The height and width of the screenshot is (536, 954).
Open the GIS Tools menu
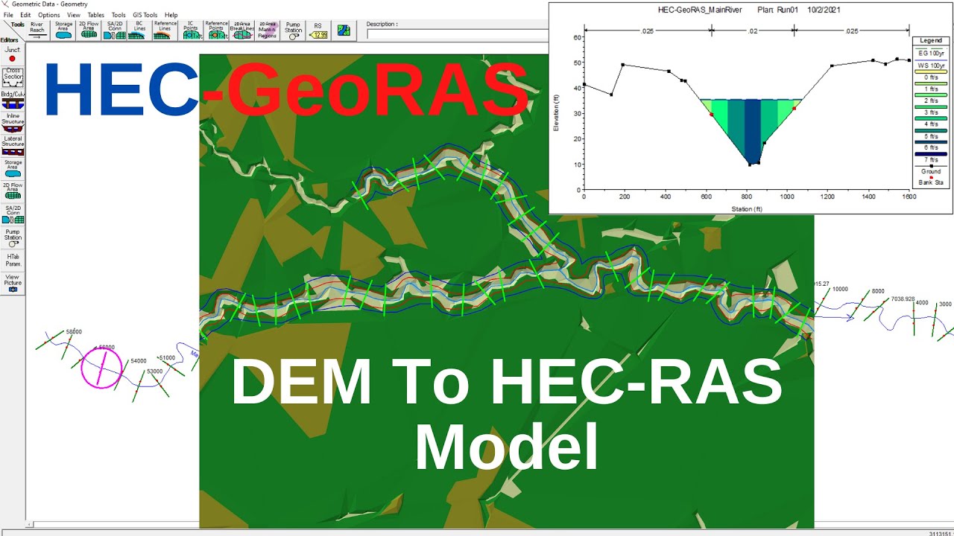[145, 15]
